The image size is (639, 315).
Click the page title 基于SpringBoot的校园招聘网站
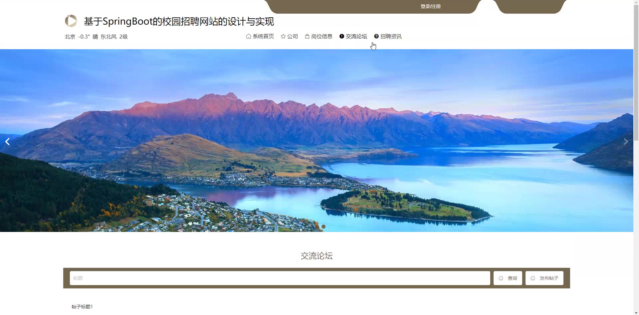coord(179,22)
